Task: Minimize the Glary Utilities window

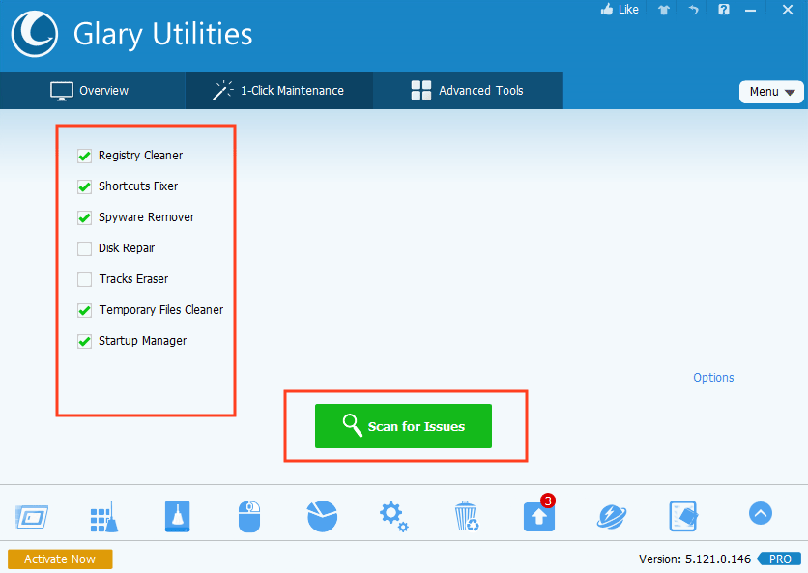Action: coord(750,10)
